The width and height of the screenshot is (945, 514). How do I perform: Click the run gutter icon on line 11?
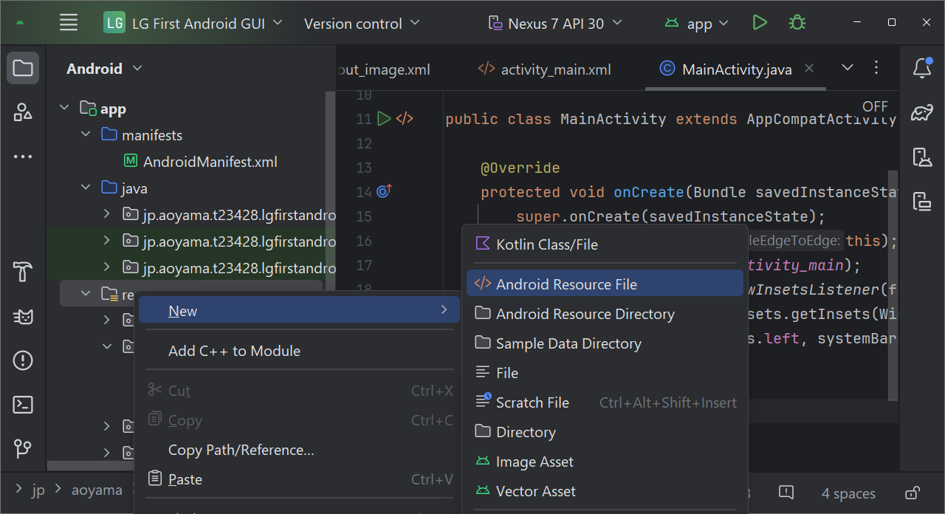(384, 118)
